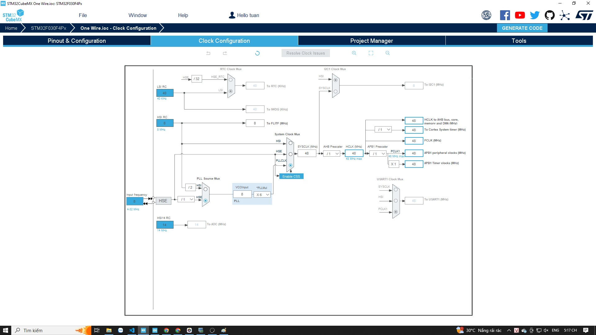Click the 10-year anniversary badge icon
596x335 pixels.
click(x=486, y=15)
